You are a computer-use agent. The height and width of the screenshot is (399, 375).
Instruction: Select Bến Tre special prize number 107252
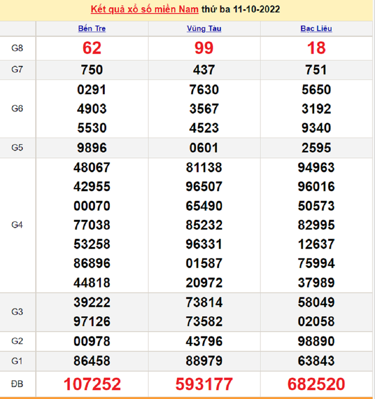pos(92,384)
